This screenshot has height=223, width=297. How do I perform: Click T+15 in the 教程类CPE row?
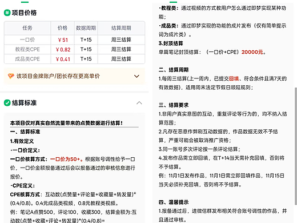(x=86, y=49)
